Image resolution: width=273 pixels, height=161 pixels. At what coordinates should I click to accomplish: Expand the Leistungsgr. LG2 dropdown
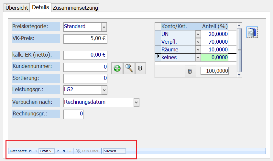pyautogui.click(x=104, y=90)
